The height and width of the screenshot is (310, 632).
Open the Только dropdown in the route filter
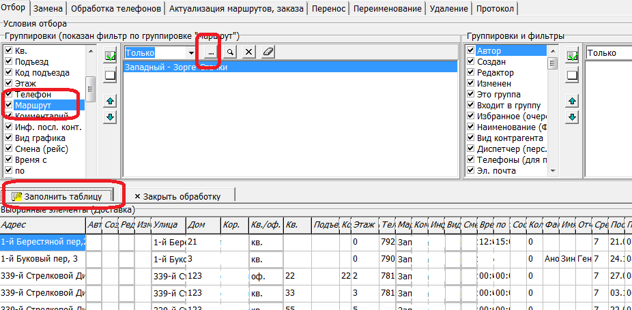190,52
